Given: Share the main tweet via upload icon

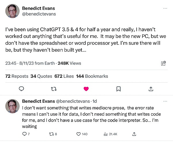Looking at the screenshot, I should point(151,89).
